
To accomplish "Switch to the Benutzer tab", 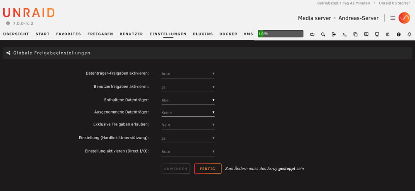I will pyautogui.click(x=131, y=34).
